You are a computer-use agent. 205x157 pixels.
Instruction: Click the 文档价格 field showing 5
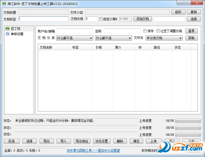coord(91,19)
